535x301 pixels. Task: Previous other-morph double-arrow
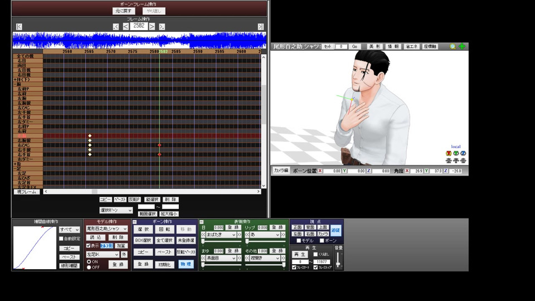[247, 258]
